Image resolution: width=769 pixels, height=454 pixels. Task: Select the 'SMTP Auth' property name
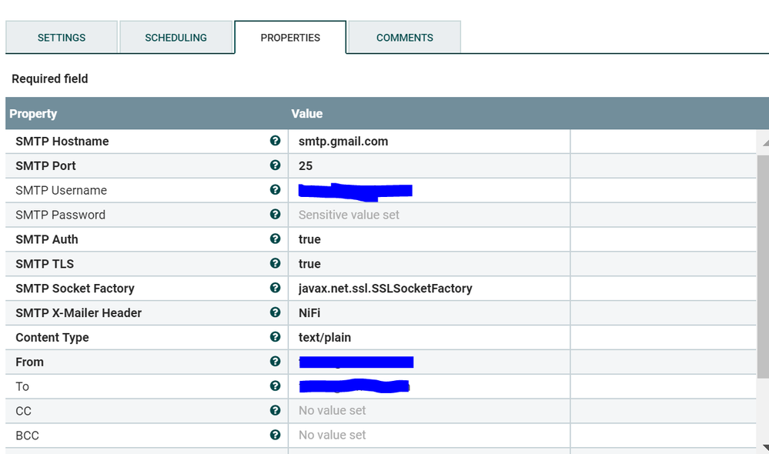pyautogui.click(x=47, y=239)
